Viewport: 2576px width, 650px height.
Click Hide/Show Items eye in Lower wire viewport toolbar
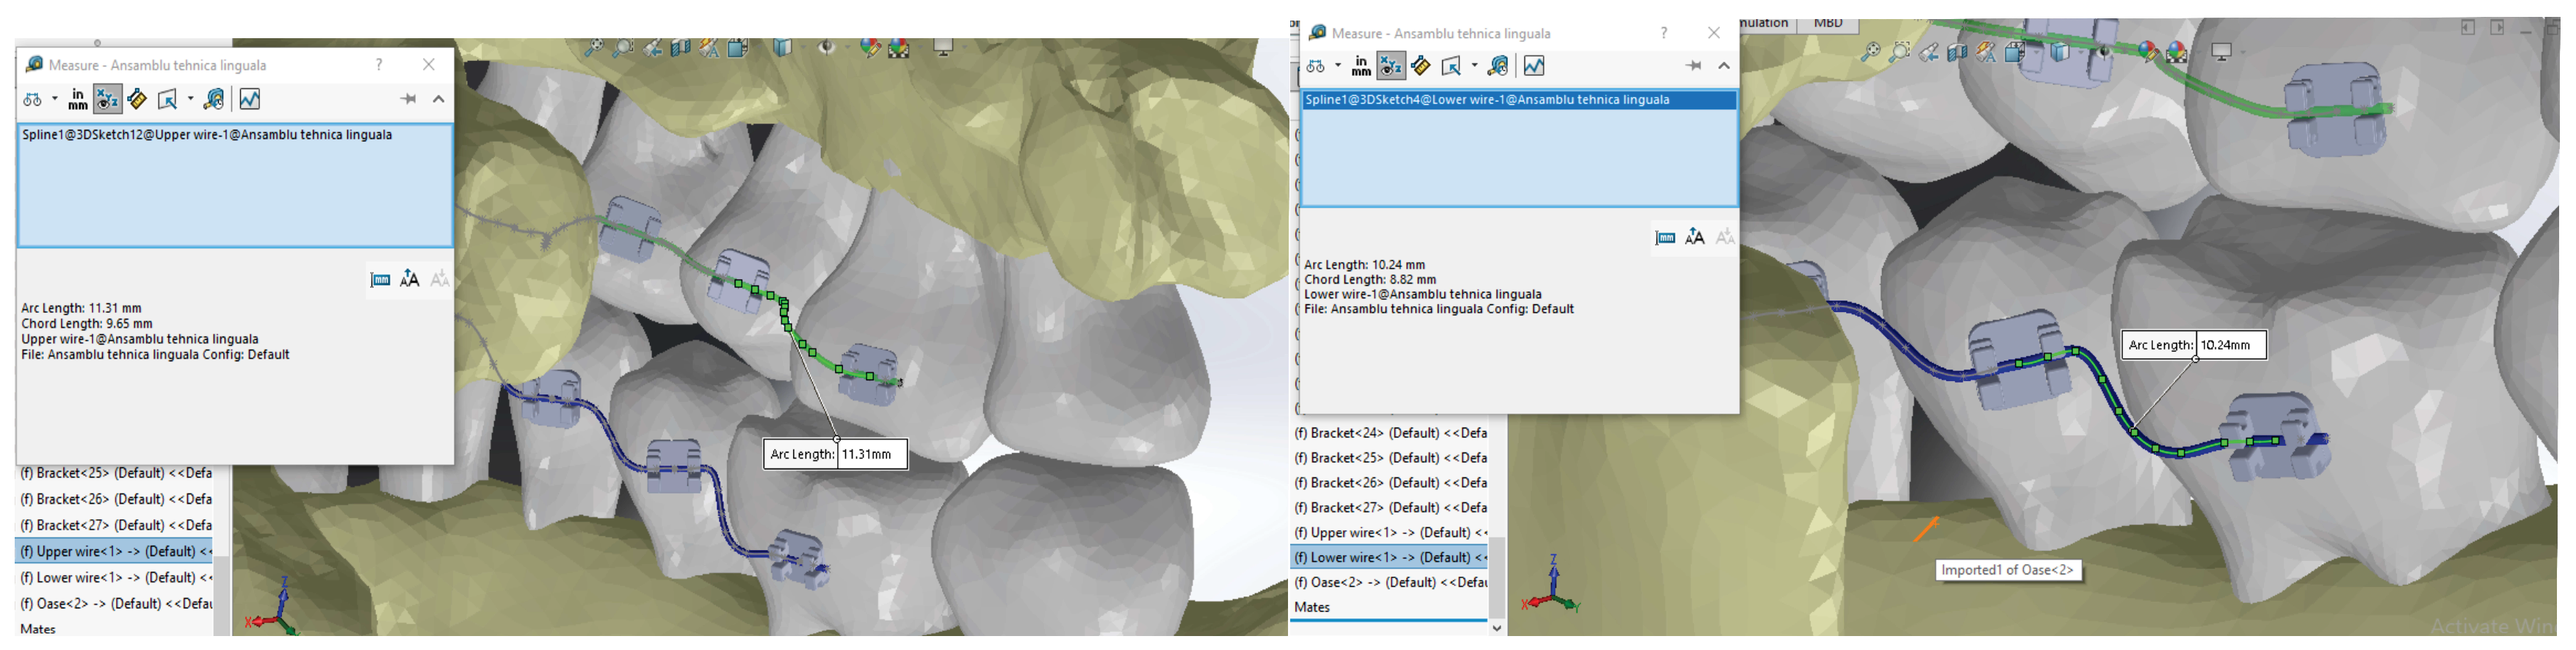click(2105, 52)
